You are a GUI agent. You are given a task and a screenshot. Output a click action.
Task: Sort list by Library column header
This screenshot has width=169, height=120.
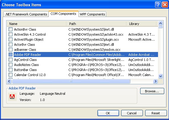tap(141, 24)
